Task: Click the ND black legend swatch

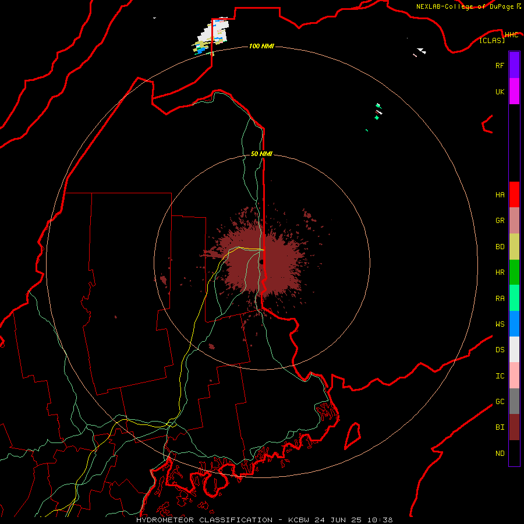Action: pos(514,453)
